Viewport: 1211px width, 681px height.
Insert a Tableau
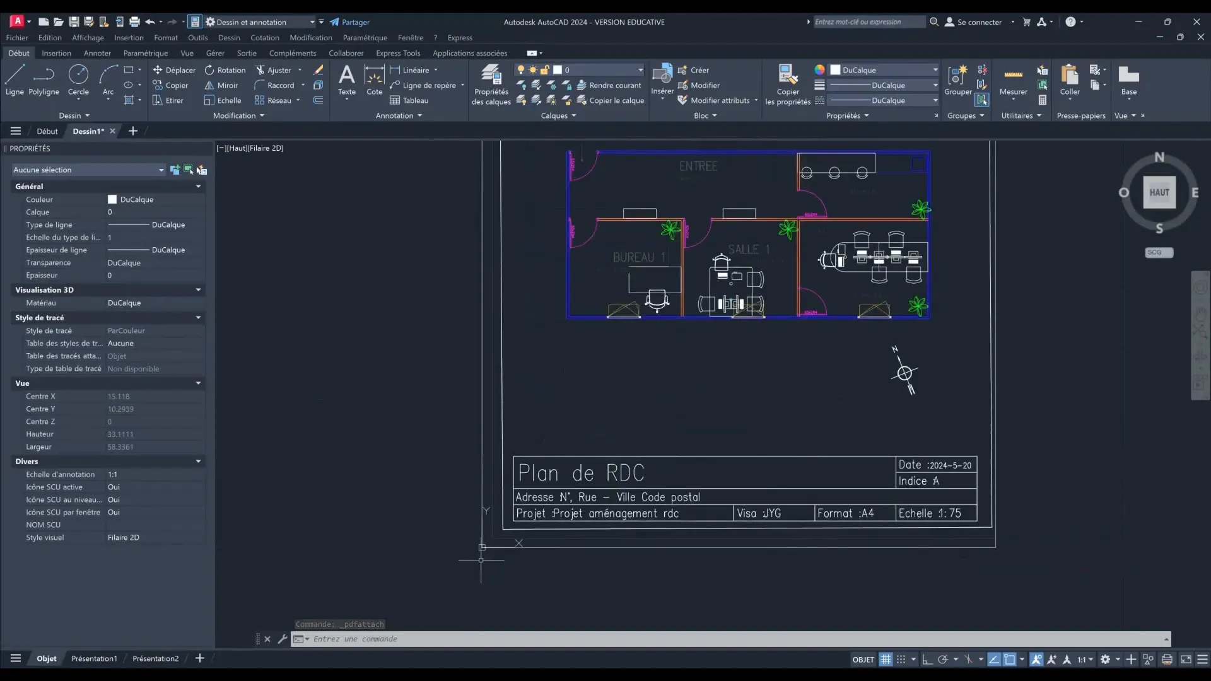[409, 100]
